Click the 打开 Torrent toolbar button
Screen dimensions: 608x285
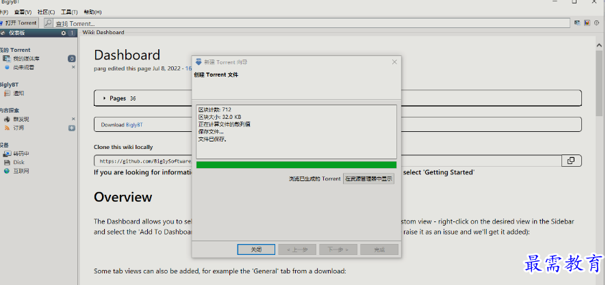click(x=18, y=23)
